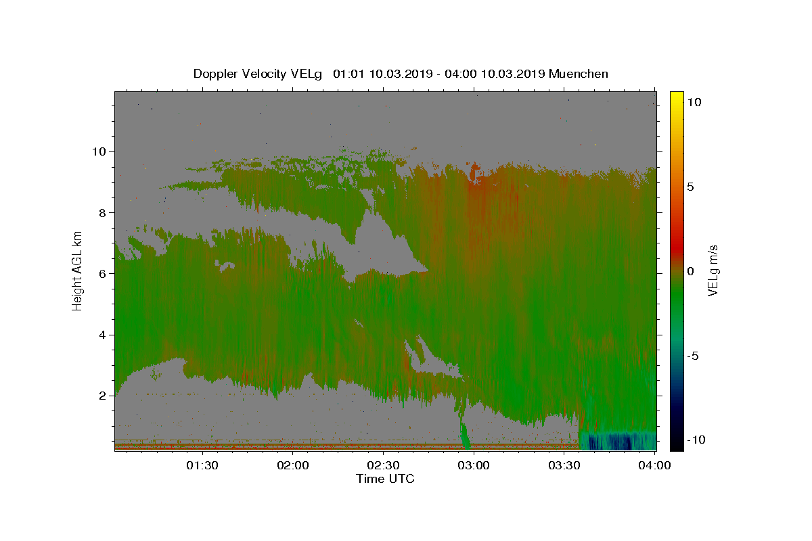Click the 'VELg m/s' colorbar title
This screenshot has width=812, height=541.
click(713, 270)
